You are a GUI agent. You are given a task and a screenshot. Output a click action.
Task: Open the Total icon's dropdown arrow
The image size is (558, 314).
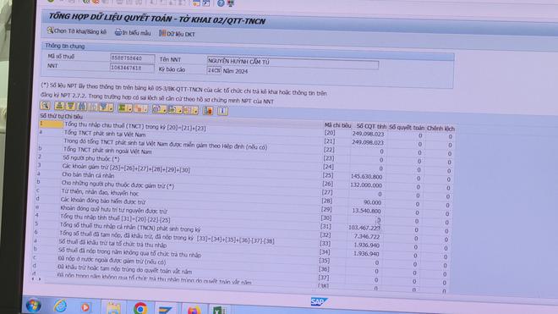(x=130, y=108)
